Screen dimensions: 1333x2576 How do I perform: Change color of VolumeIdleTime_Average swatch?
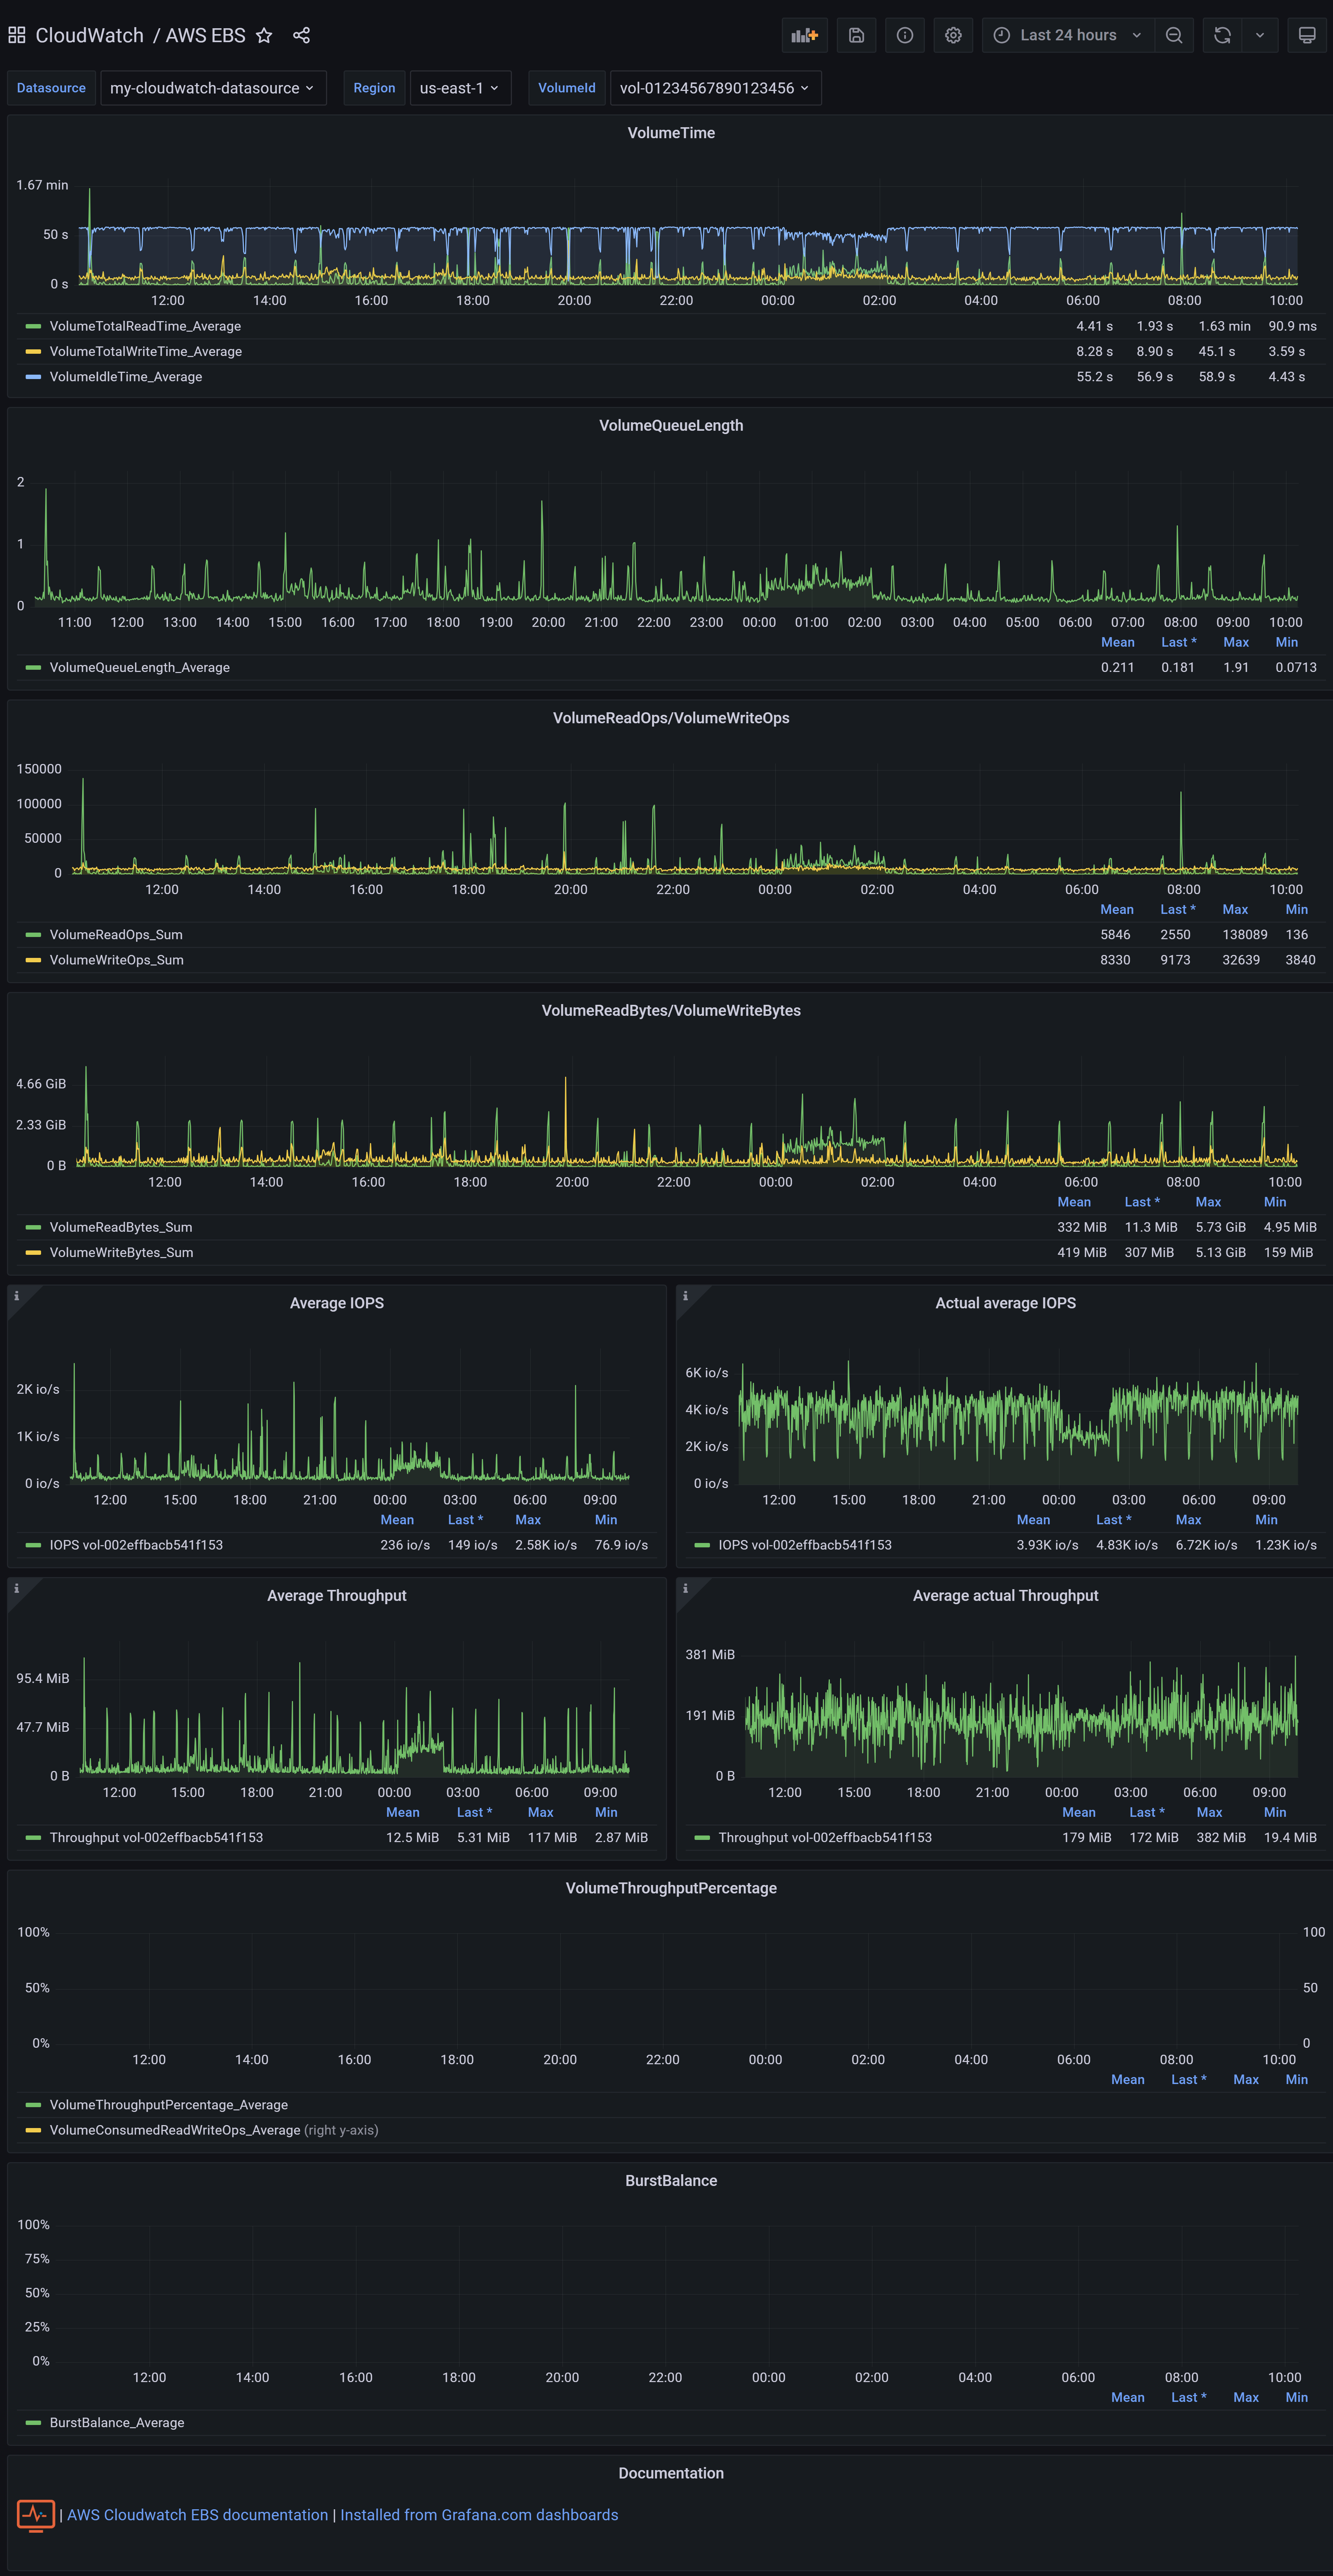pos(33,377)
